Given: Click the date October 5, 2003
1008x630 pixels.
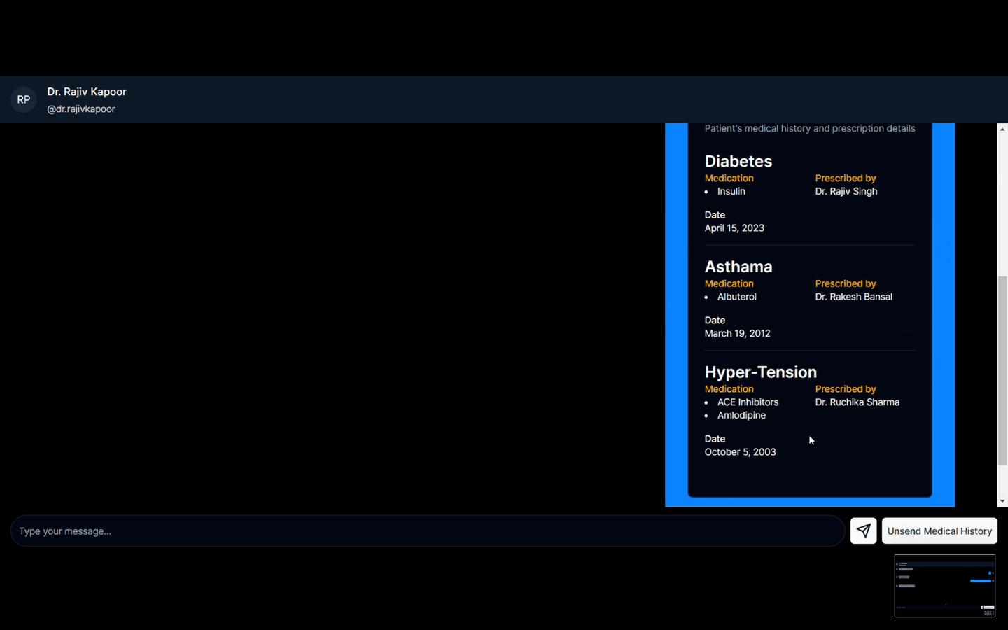Looking at the screenshot, I should [x=741, y=452].
